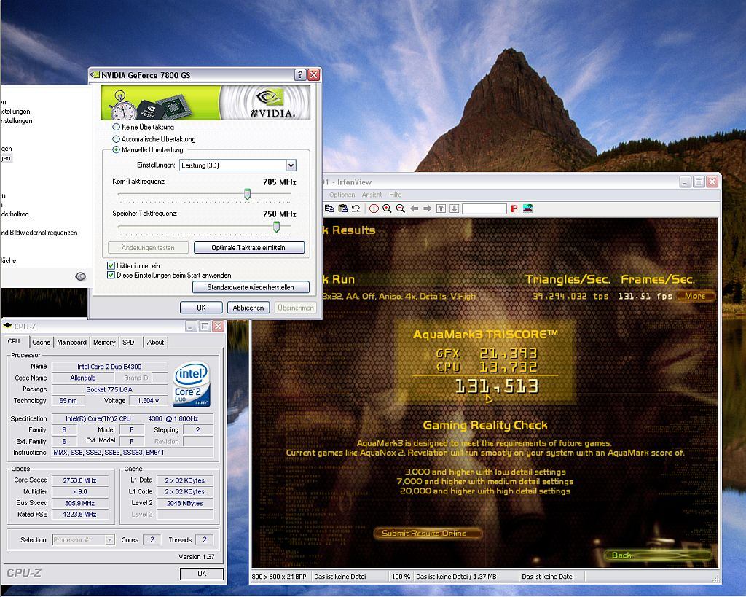Click the More button in AquaMark results
Screen dimensions: 746x597
tap(695, 296)
